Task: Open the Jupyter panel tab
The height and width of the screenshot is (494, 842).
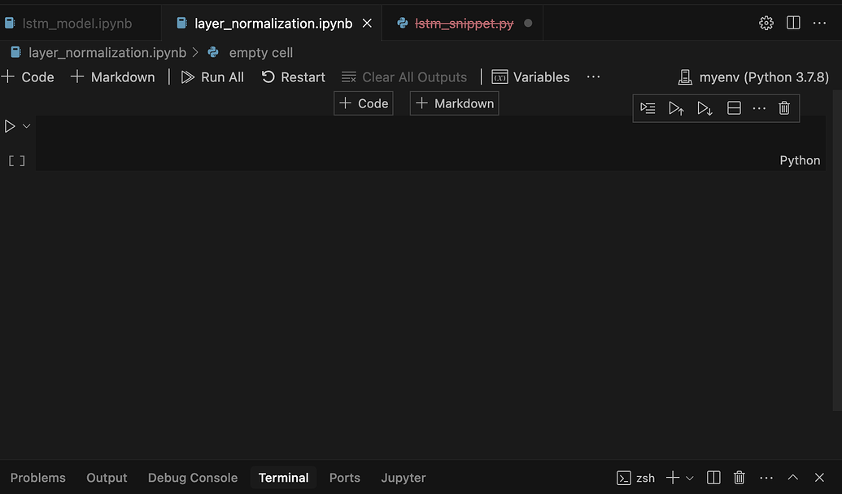Action: (x=403, y=478)
